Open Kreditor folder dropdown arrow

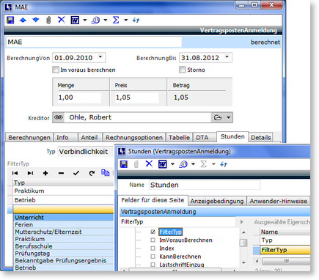point(228,117)
